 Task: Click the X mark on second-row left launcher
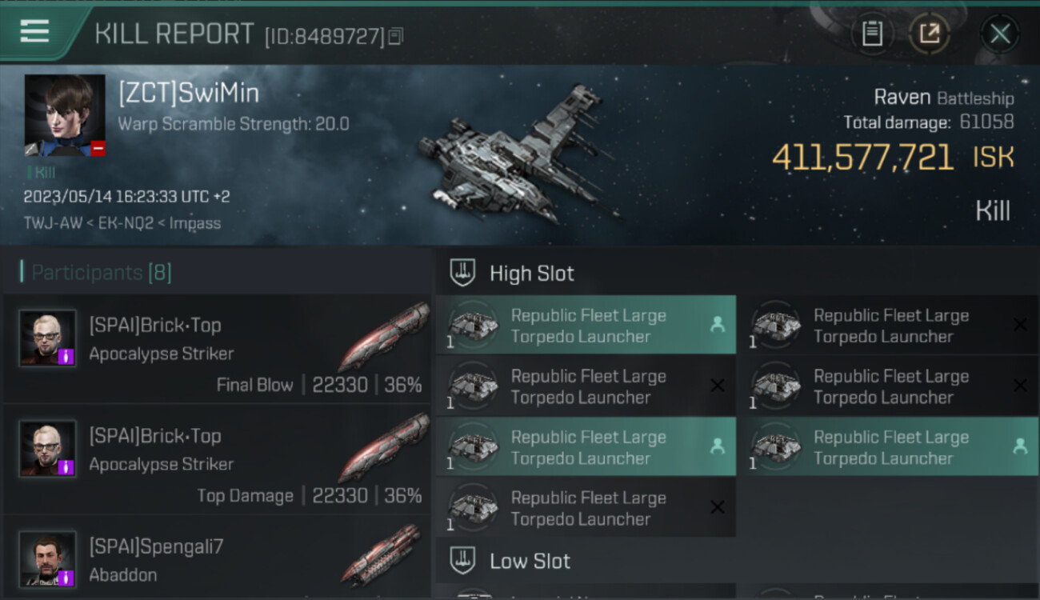pos(718,386)
